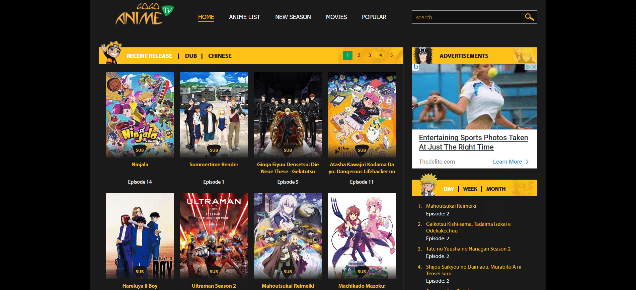This screenshot has height=290, width=636.
Task: Open the HOME menu item
Action: tap(206, 17)
